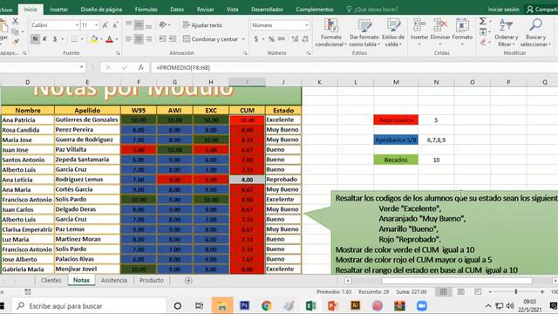Expand Dar formato como tabla
This screenshot has height=314, width=558.
coord(364,33)
